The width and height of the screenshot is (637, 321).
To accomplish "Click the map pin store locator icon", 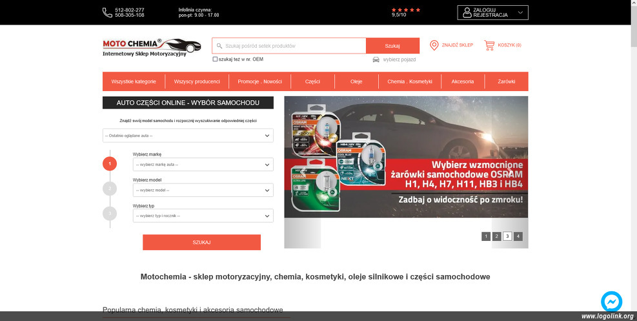I will (434, 45).
